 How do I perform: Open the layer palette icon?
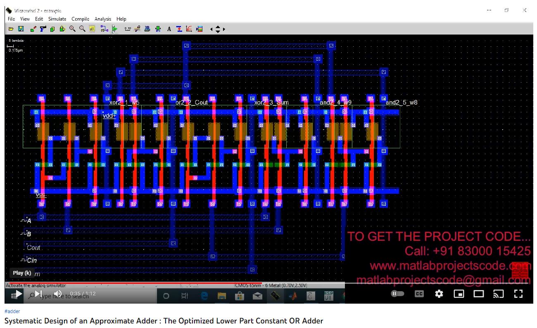click(x=200, y=29)
